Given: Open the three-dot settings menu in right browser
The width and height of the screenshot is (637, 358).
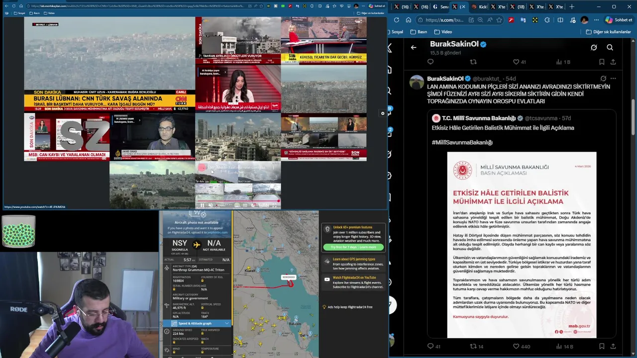Looking at the screenshot, I should (595, 20).
